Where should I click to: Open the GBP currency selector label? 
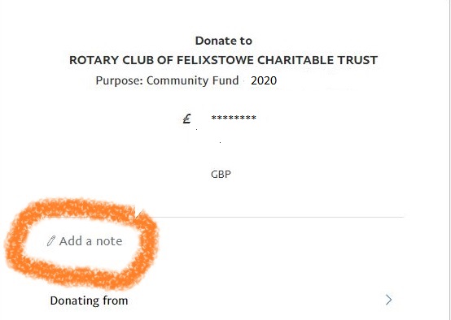coord(221,174)
